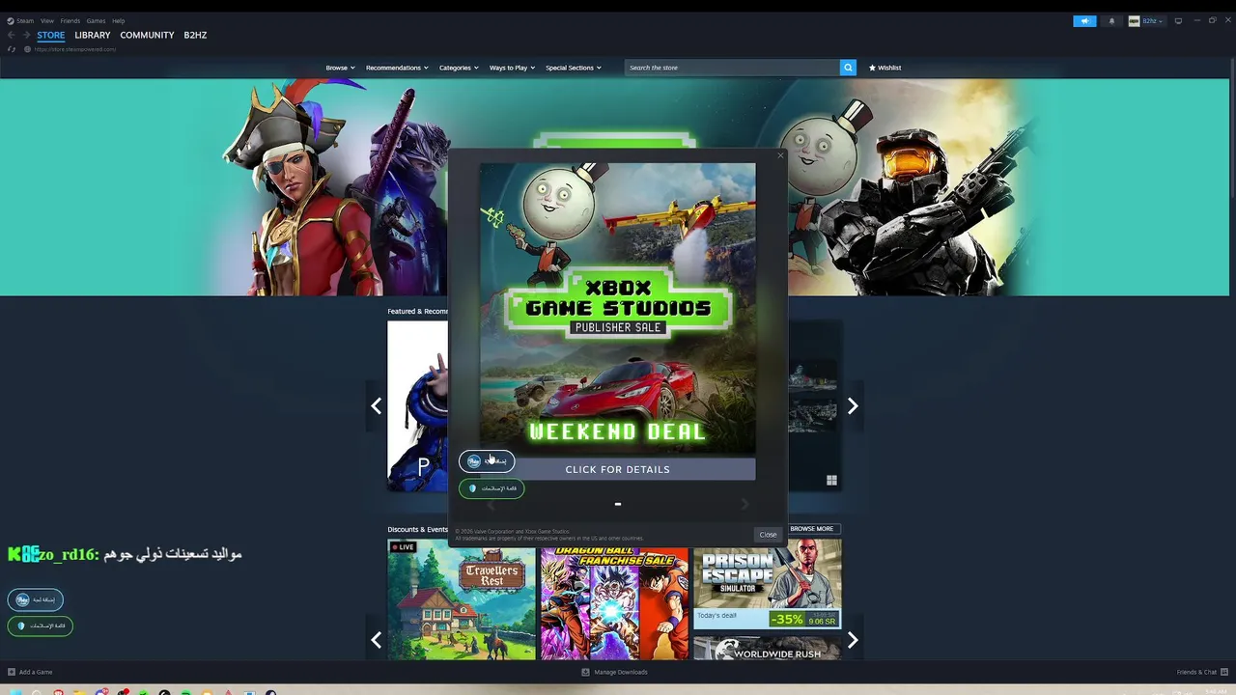
Task: Click the CLICK FOR DETAILS button
Action: pyautogui.click(x=618, y=469)
